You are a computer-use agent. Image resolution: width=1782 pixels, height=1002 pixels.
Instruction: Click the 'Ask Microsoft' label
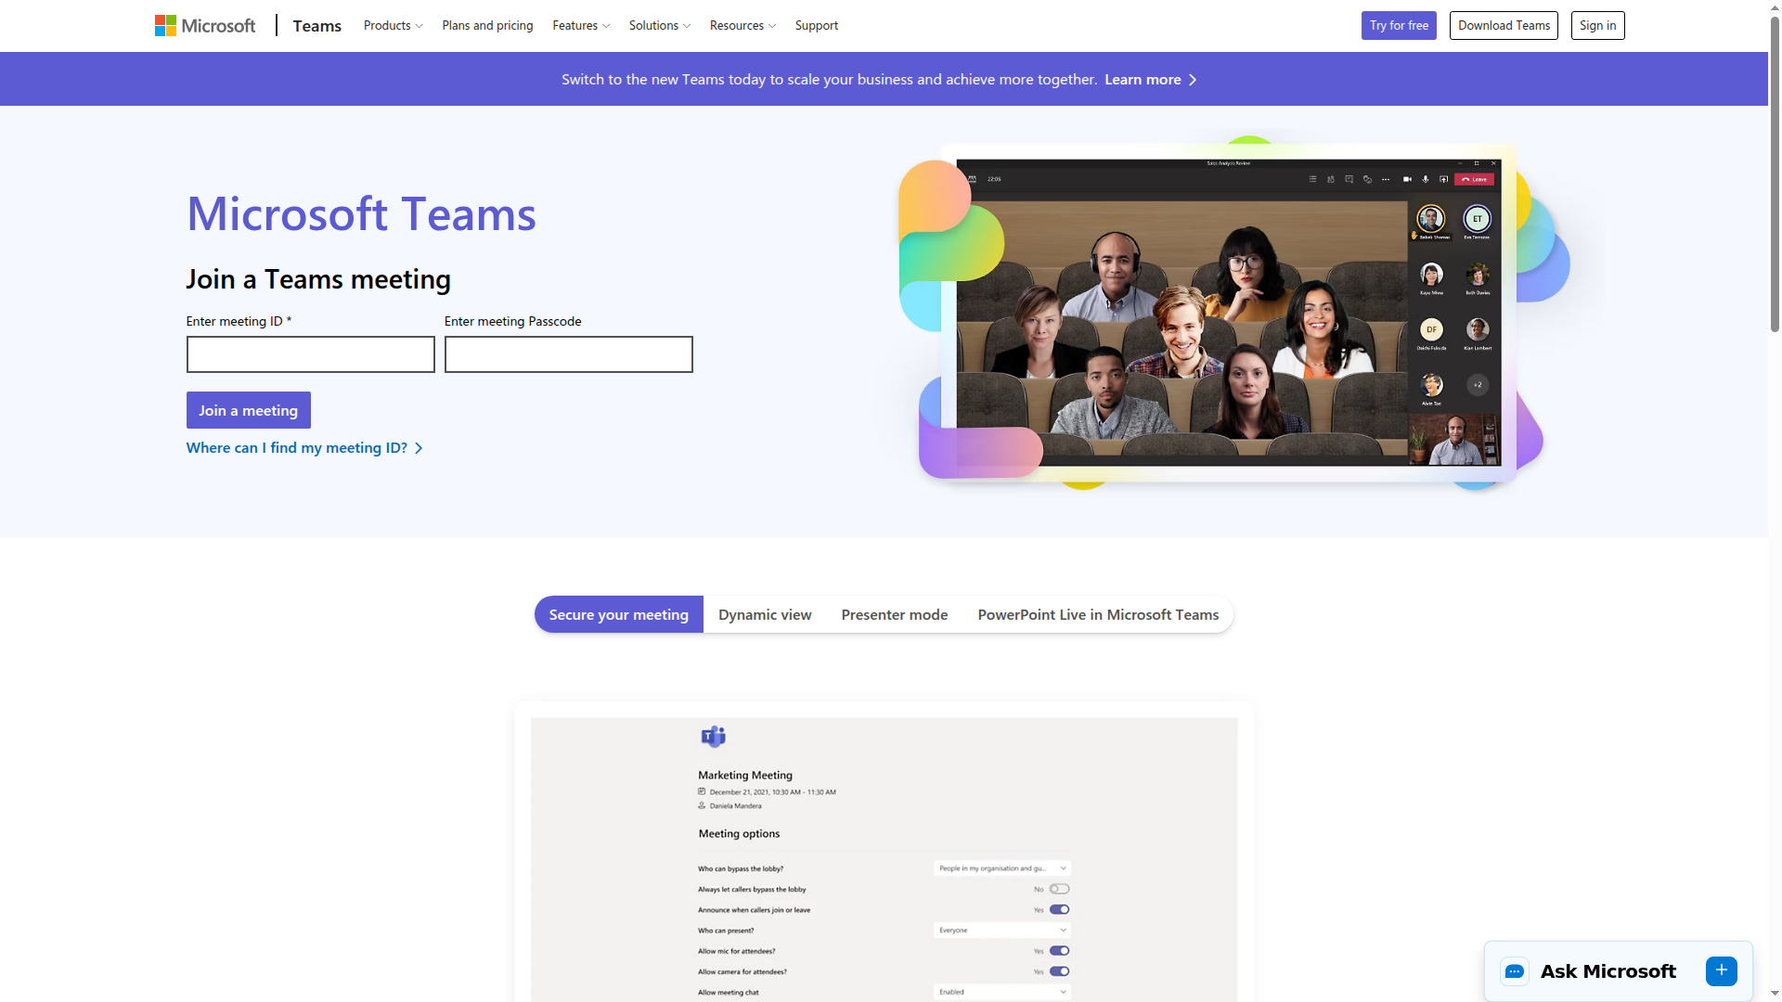pyautogui.click(x=1608, y=971)
